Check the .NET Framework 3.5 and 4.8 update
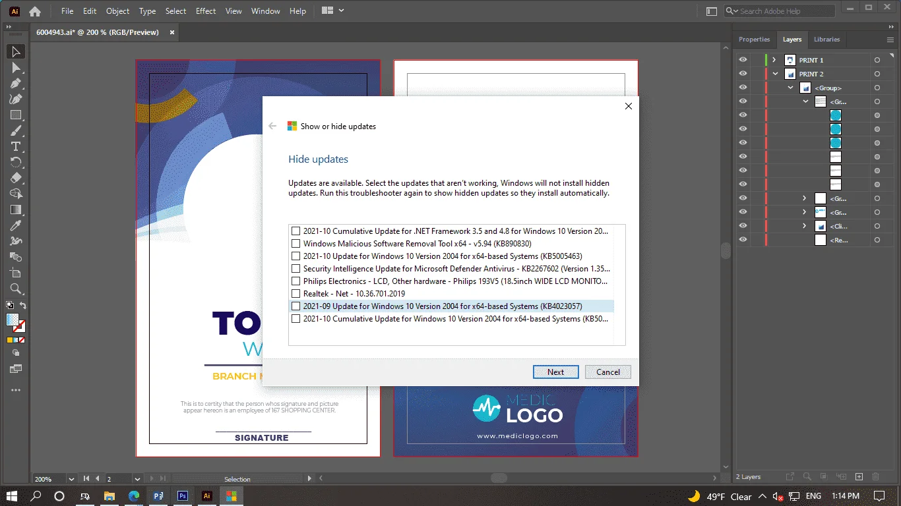The width and height of the screenshot is (901, 506). 296,231
